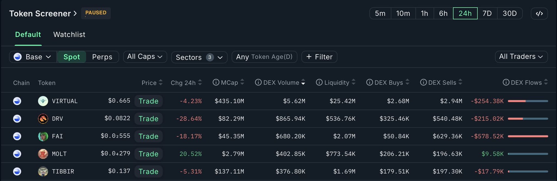Viewport: 557px width, 181px height.
Task: Expand the All Caps dropdown
Action: (x=145, y=56)
